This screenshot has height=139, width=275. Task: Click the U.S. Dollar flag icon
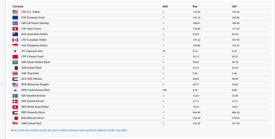pos(15,12)
